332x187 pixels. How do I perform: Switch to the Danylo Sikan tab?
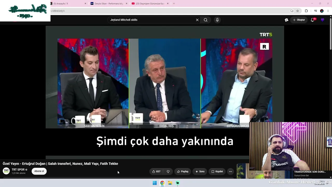(109, 4)
